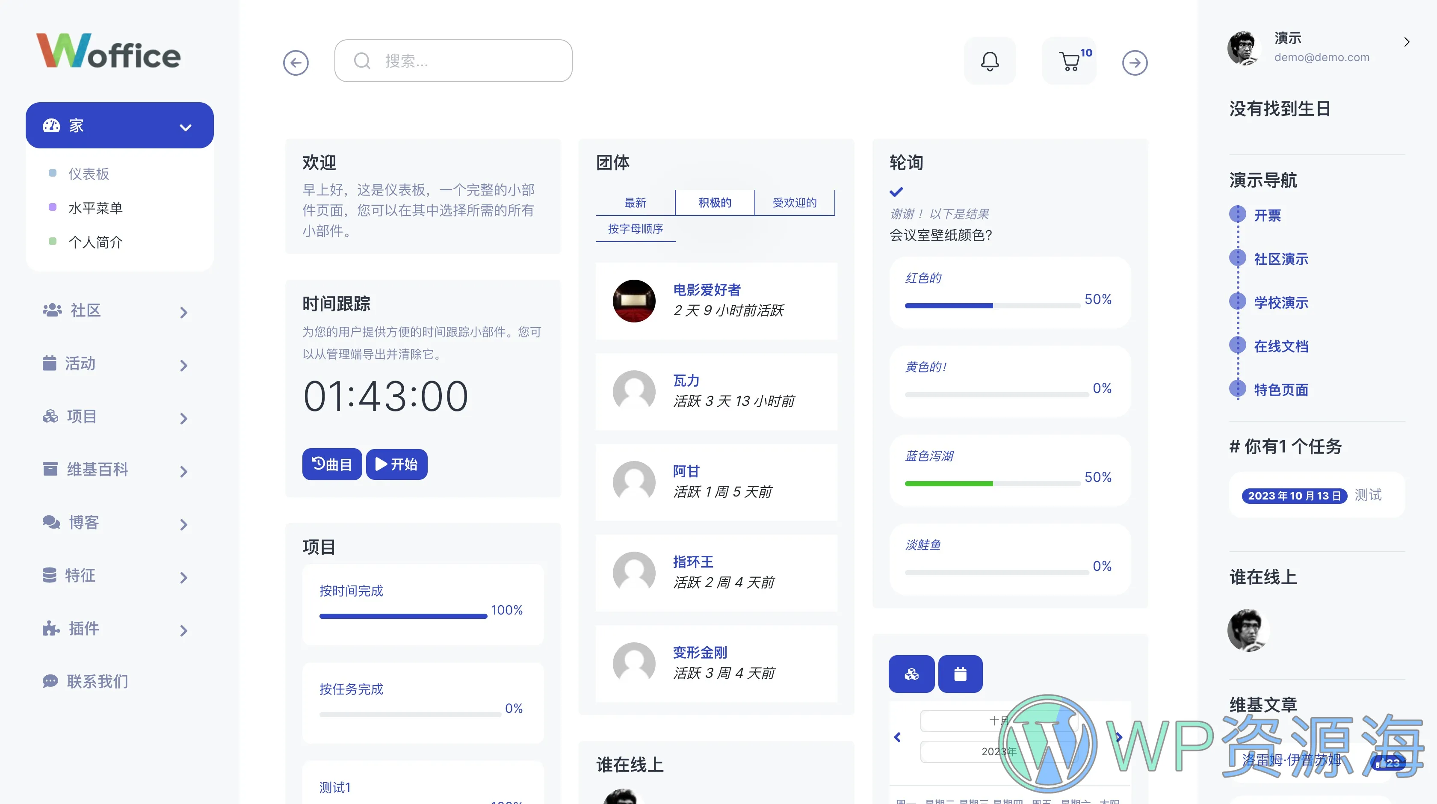Click the 变形金刚 group avatar
The image size is (1437, 804).
click(x=634, y=663)
